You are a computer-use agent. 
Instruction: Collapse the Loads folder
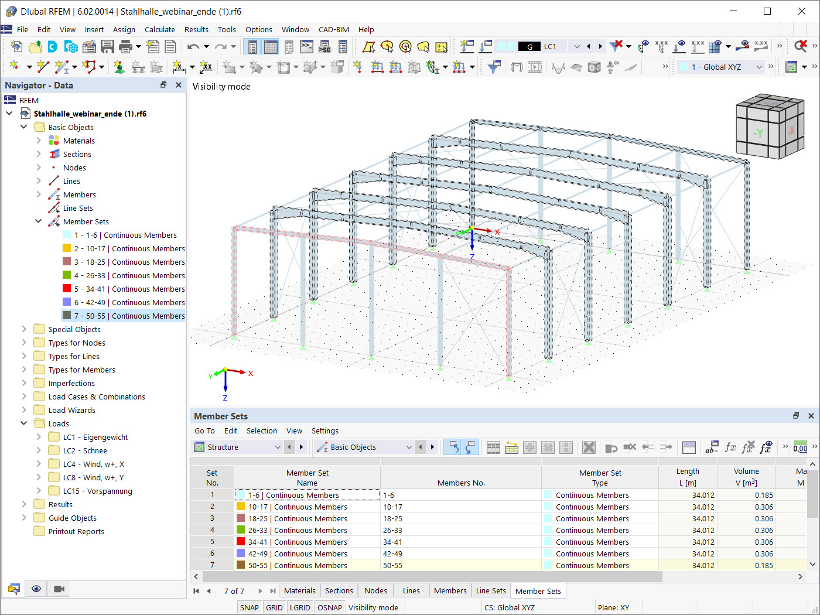[24, 423]
